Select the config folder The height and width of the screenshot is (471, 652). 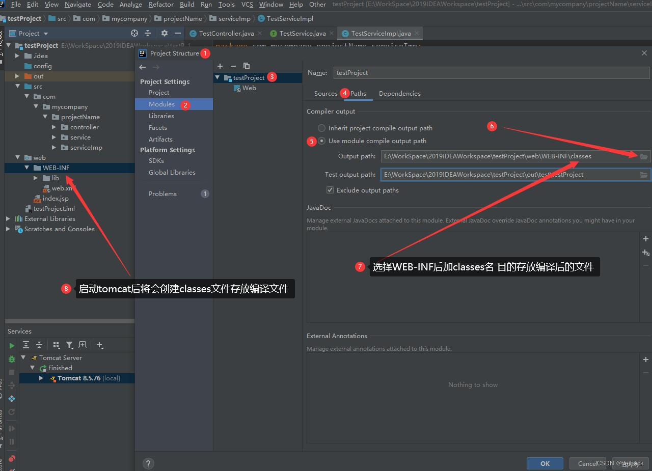click(x=38, y=66)
